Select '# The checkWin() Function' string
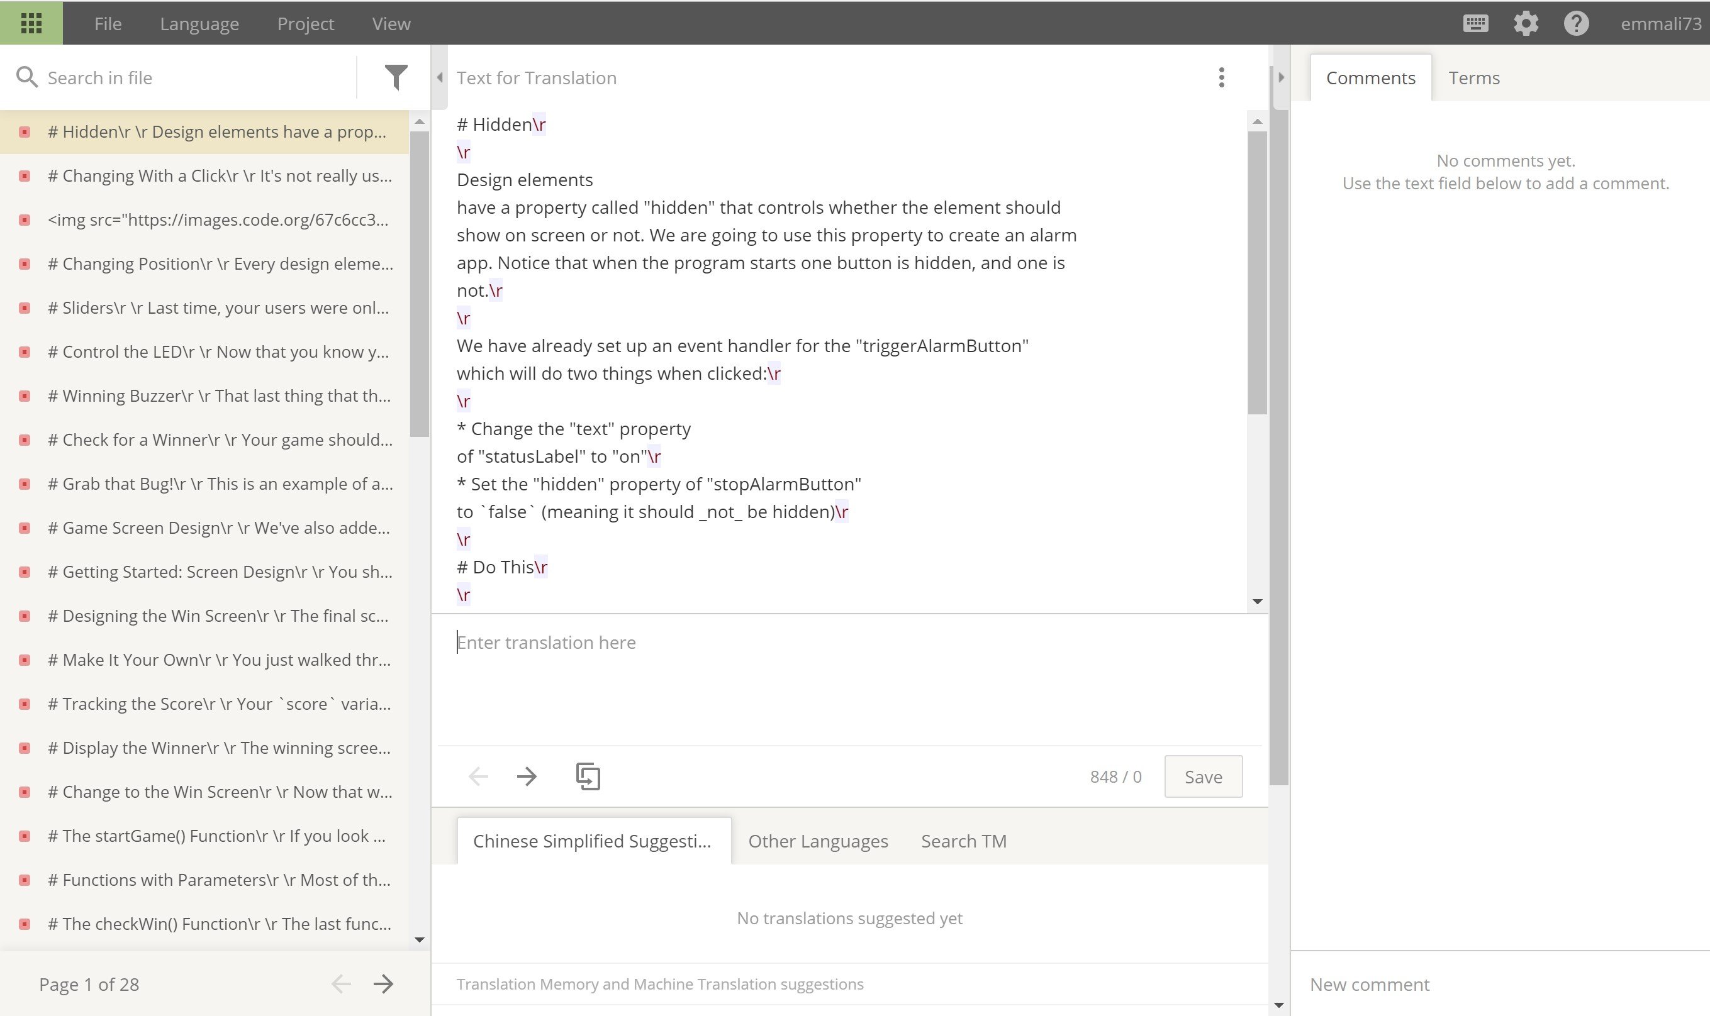 tap(204, 924)
